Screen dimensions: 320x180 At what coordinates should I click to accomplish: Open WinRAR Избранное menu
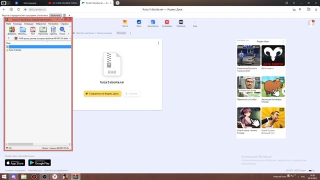coord(41,24)
